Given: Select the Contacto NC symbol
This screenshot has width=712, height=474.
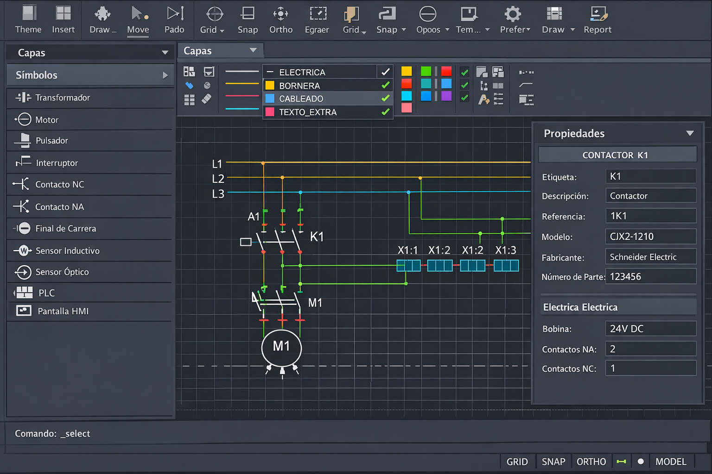Looking at the screenshot, I should (90, 184).
